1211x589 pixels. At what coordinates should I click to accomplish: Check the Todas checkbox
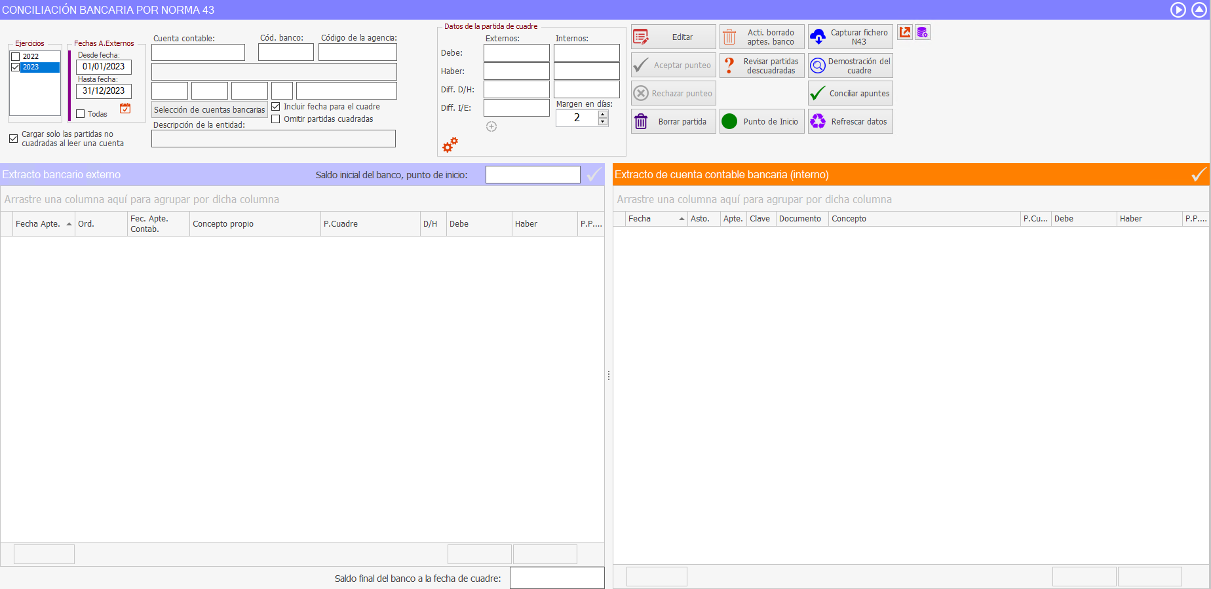pos(81,114)
